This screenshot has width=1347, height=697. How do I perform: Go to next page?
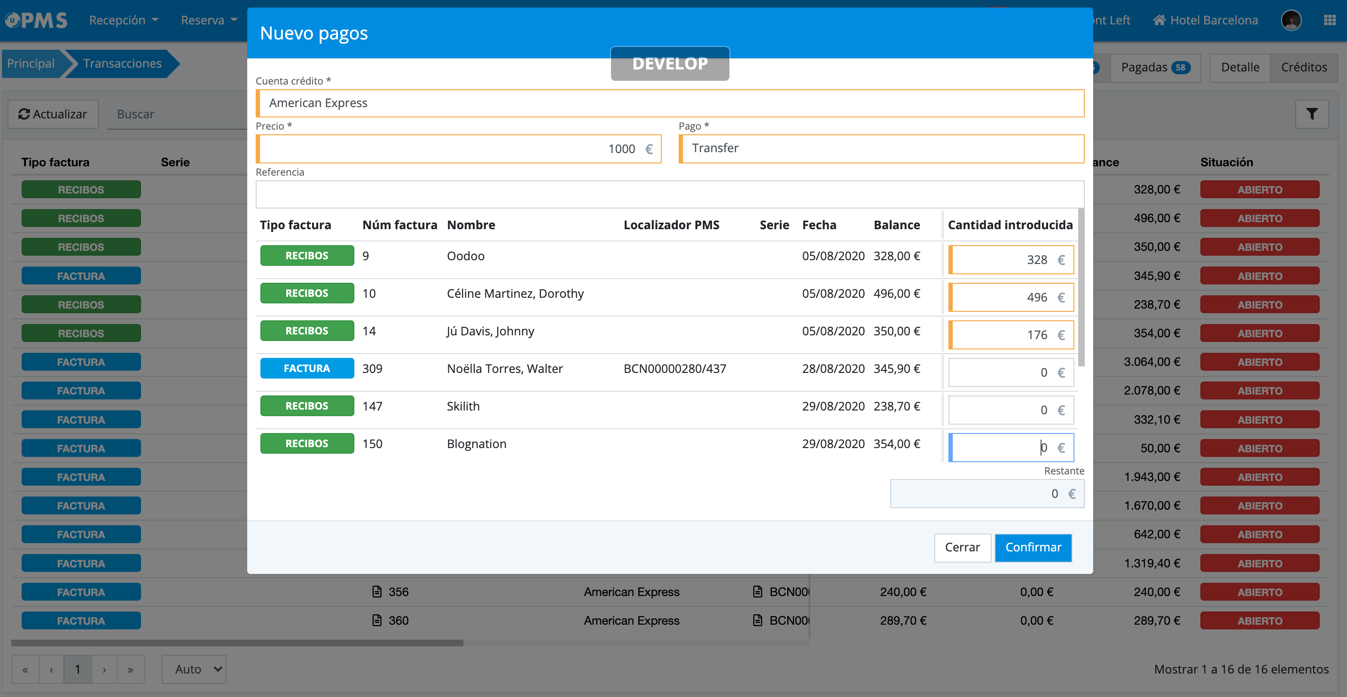click(104, 669)
